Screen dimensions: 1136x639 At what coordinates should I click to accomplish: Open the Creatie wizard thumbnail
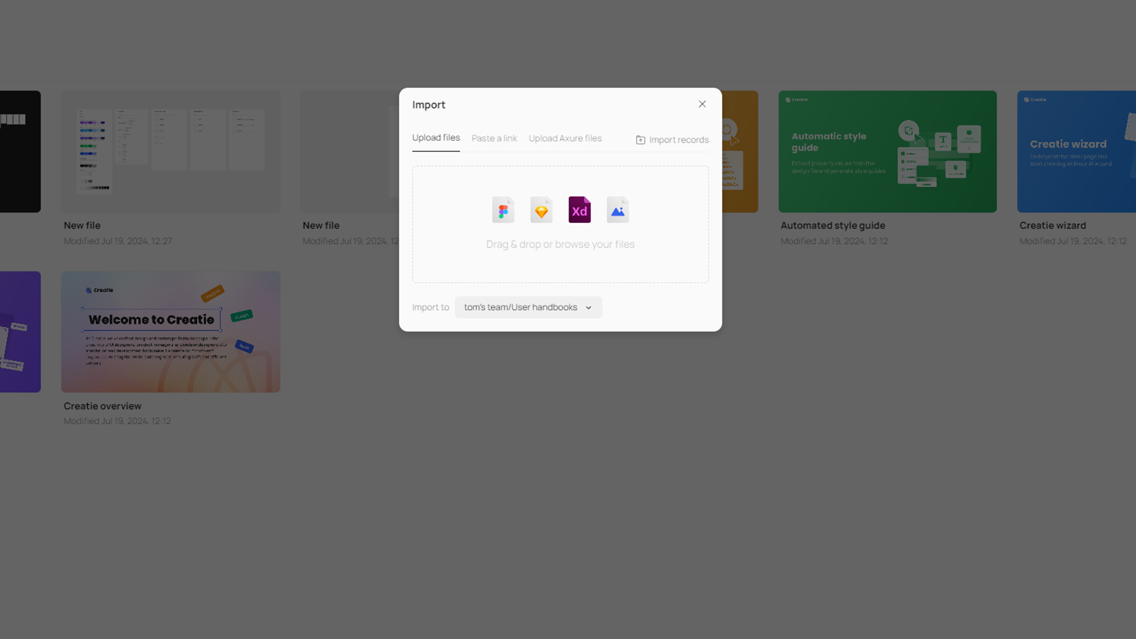click(x=1076, y=151)
